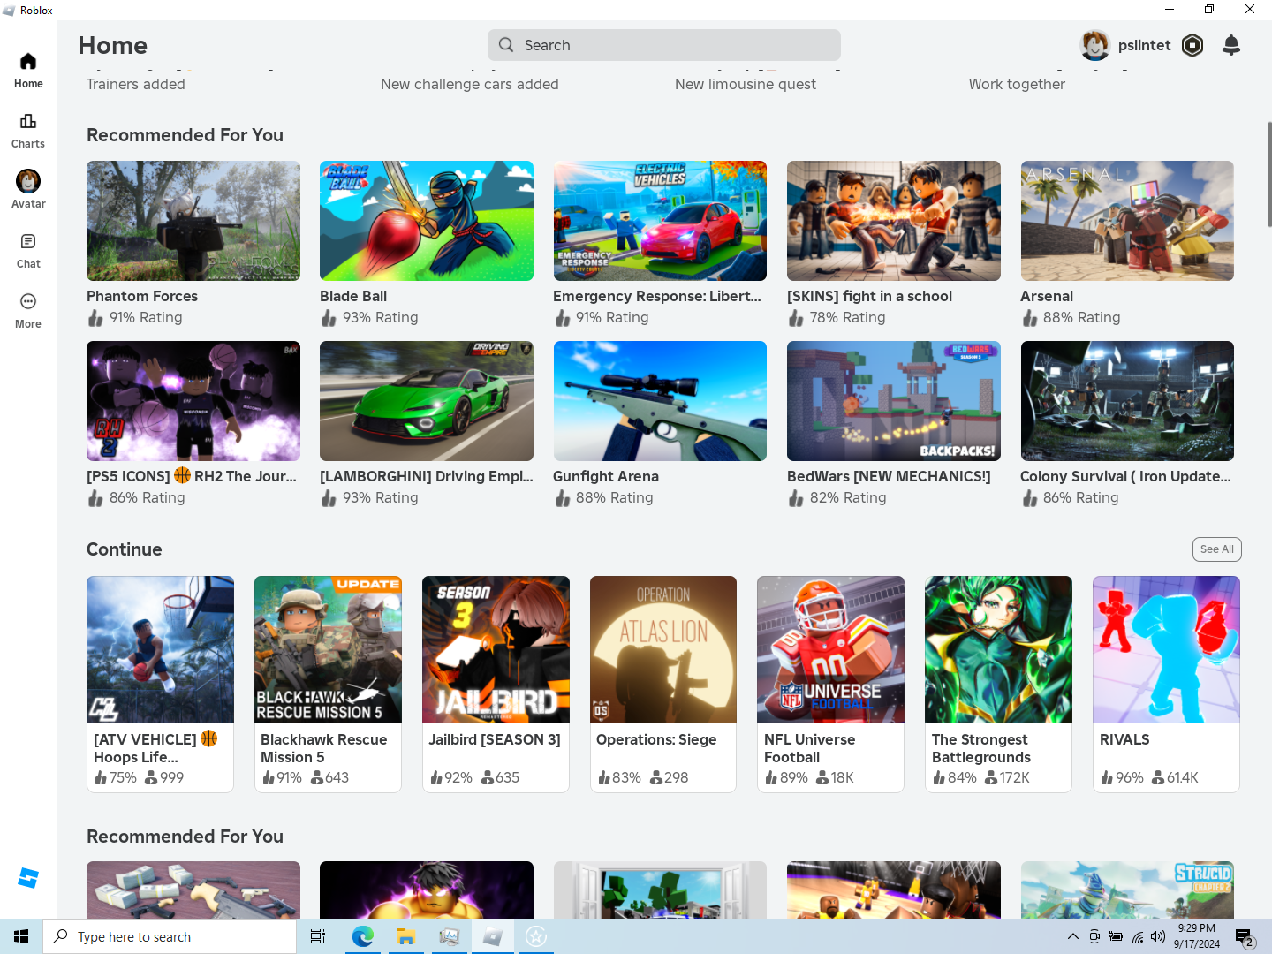Open the notifications bell icon
The height and width of the screenshot is (954, 1272).
tap(1231, 45)
